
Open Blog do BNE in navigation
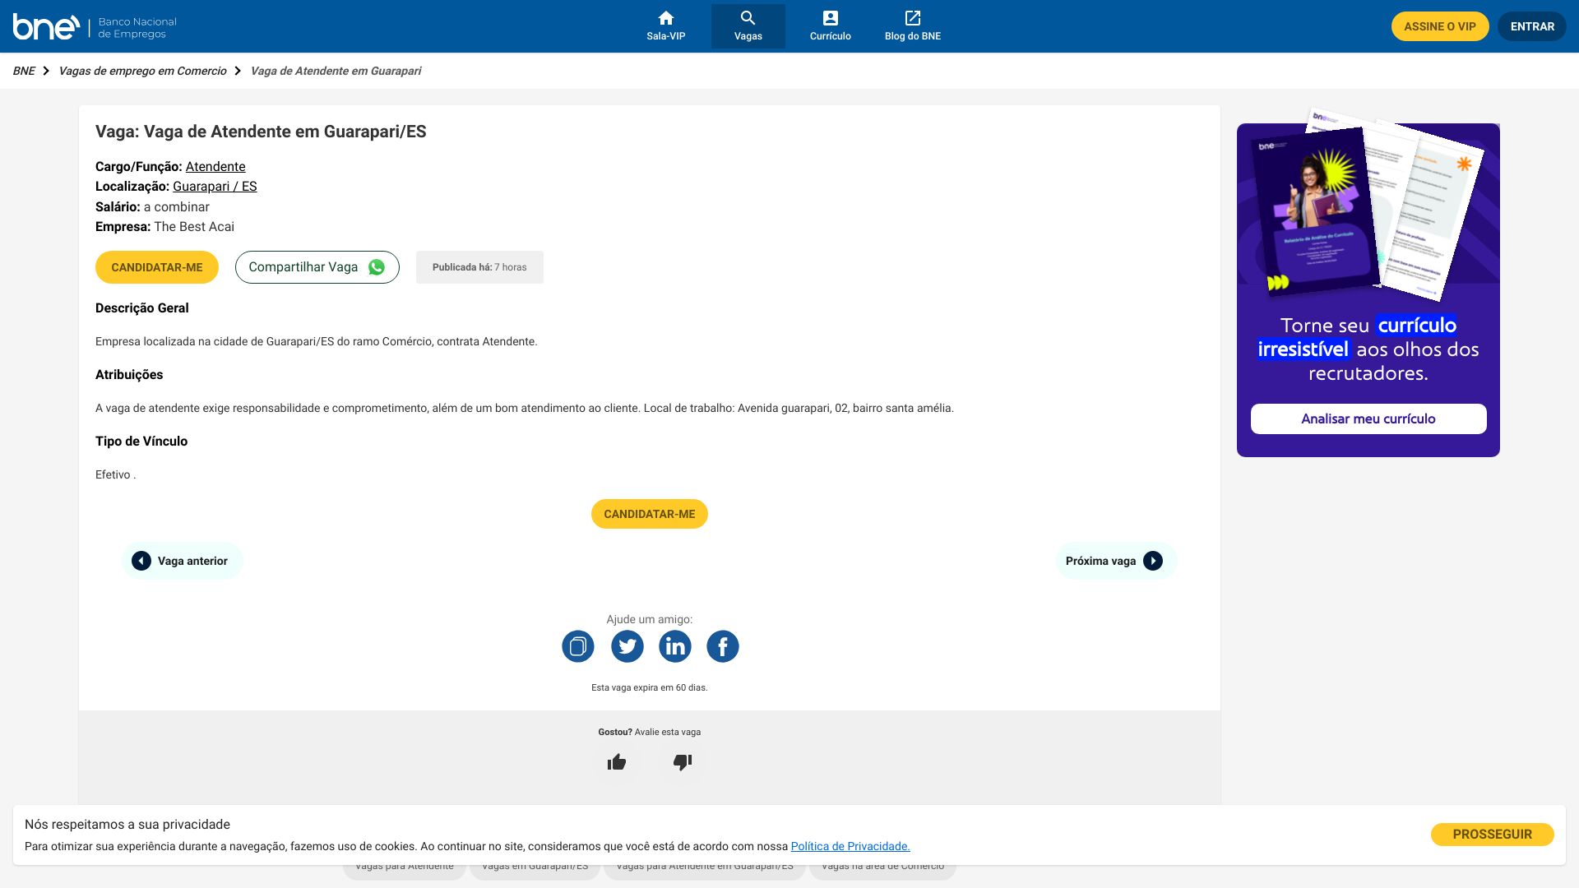point(913,26)
